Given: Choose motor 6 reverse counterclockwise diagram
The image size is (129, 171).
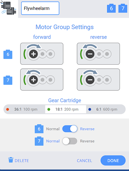Looking at the screenshot, I should tap(98, 54).
